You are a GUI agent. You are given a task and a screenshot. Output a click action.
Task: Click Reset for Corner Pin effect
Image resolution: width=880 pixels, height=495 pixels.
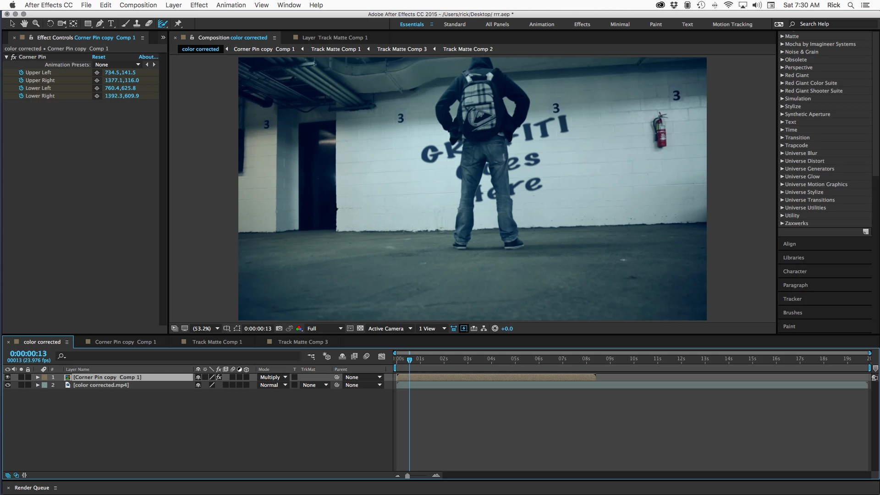[x=99, y=57]
